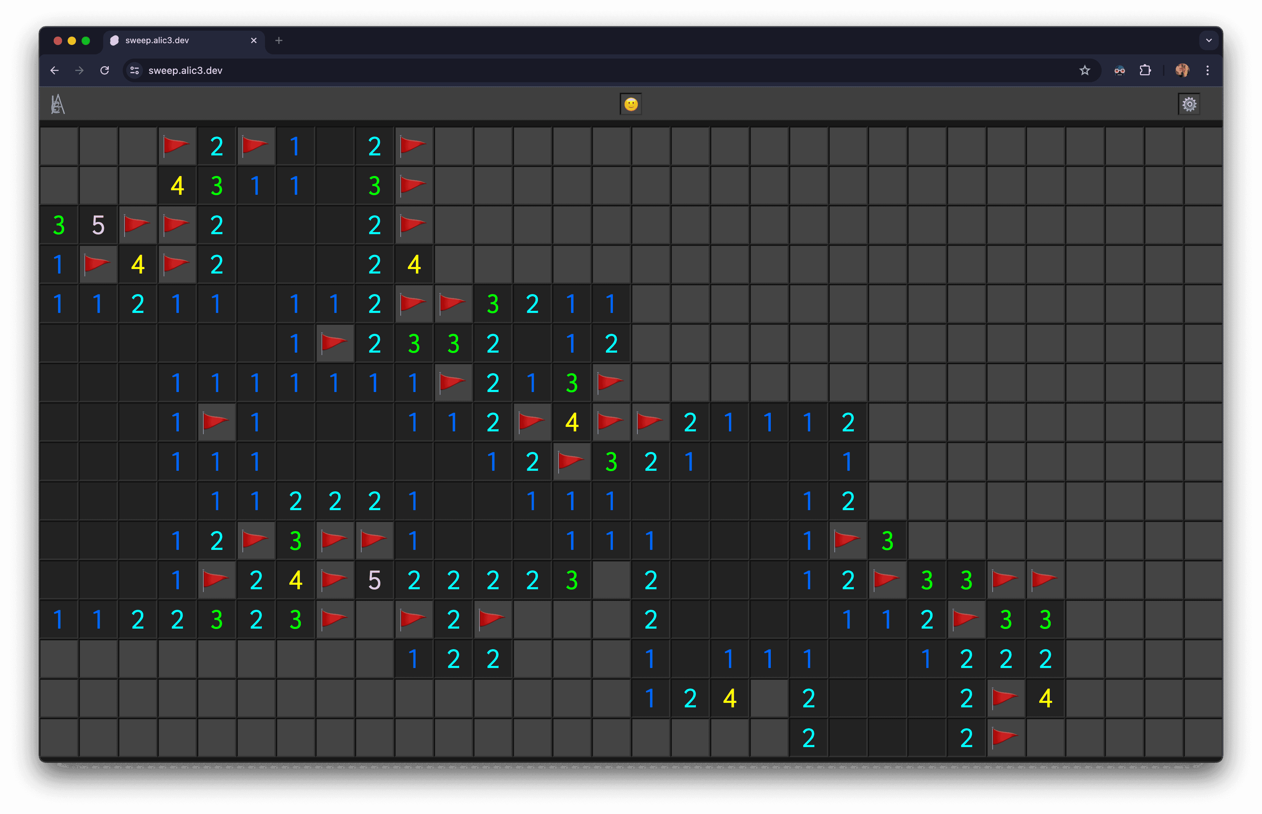Reveal the bottom-right corner unrevealed cell
This screenshot has height=814, width=1262.
1204,738
